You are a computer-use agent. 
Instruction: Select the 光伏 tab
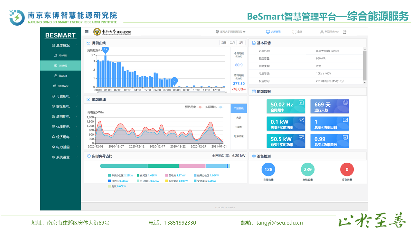coord(239,118)
